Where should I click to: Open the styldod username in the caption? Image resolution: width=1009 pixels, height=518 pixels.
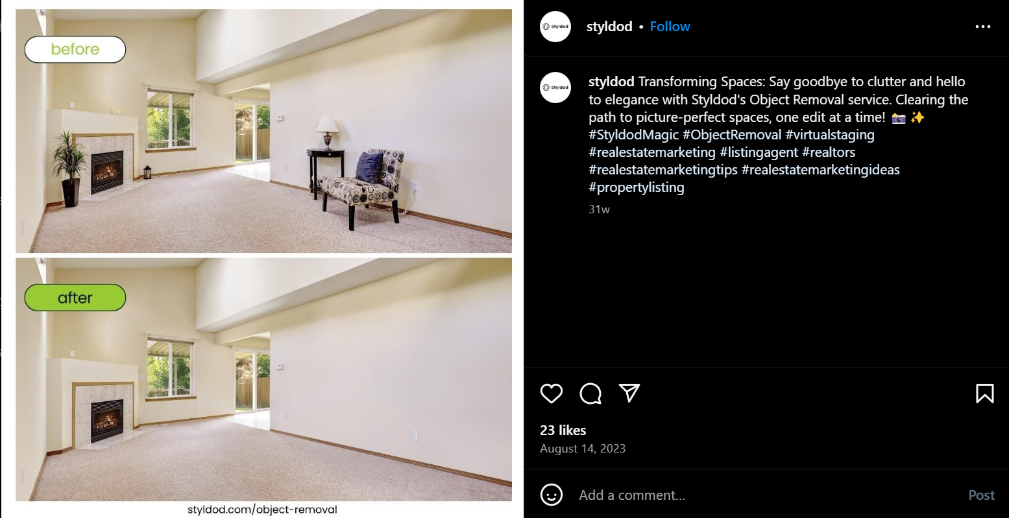[x=611, y=82]
